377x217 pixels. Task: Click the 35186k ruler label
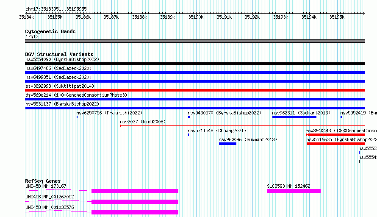click(x=83, y=17)
